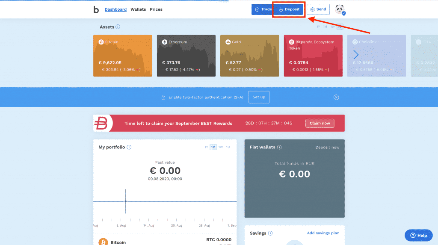Dismiss the two-factor authentication banner
The height and width of the screenshot is (245, 438).
(336, 97)
